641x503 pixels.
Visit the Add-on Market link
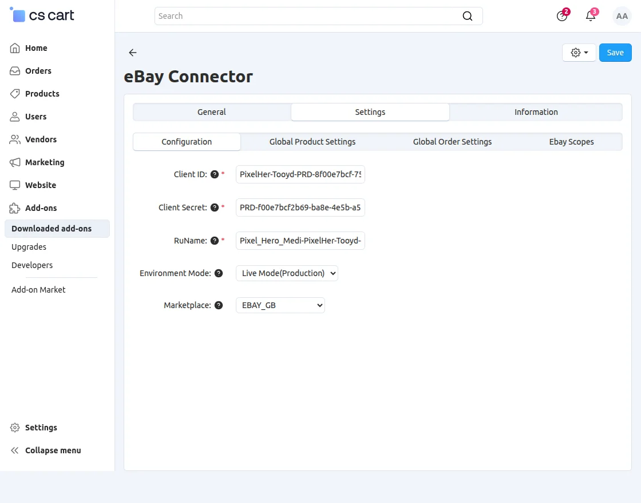pyautogui.click(x=38, y=289)
